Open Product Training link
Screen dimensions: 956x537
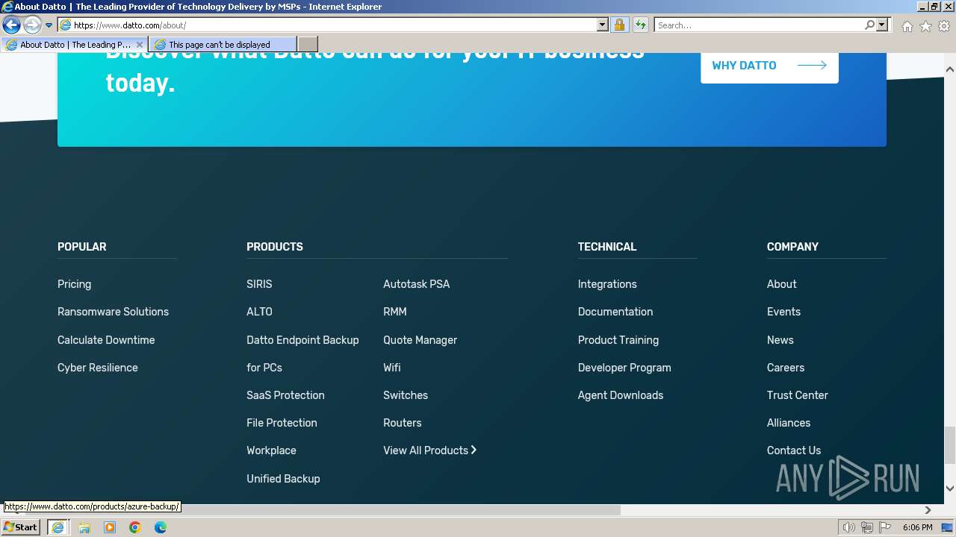618,340
